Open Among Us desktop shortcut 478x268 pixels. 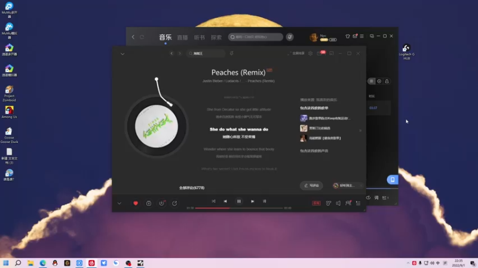(9, 112)
